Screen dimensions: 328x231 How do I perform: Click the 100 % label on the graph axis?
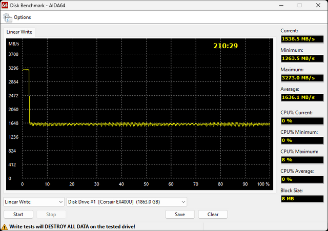point(263,184)
